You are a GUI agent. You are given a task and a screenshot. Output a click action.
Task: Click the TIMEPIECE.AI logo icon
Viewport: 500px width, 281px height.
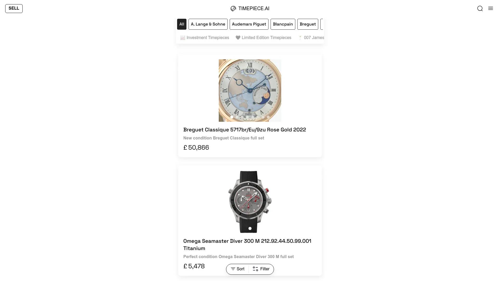pos(233,9)
